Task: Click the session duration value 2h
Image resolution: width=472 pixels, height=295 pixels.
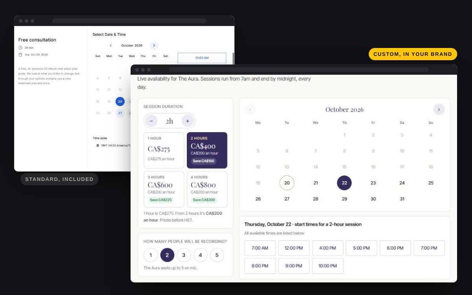Action: 170,121
